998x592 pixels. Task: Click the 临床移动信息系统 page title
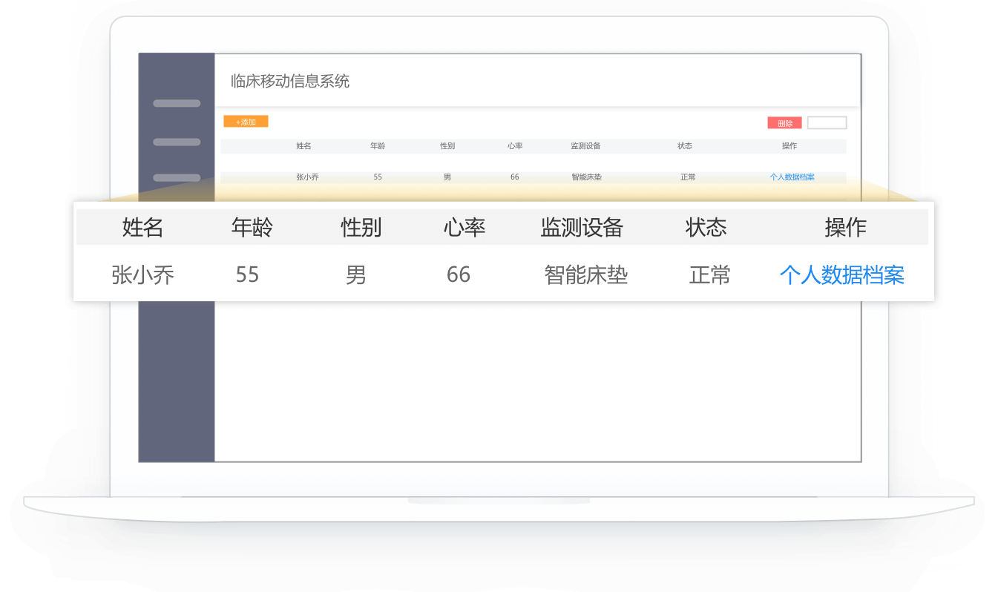click(290, 82)
